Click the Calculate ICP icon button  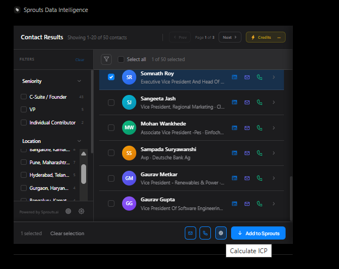coord(221,233)
